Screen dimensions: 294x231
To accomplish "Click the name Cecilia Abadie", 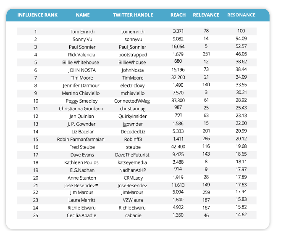I will 83,216.
